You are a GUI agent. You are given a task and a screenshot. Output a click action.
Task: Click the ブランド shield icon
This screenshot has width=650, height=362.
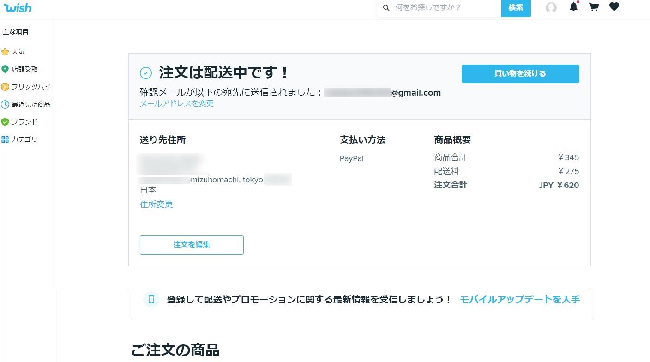tap(5, 122)
